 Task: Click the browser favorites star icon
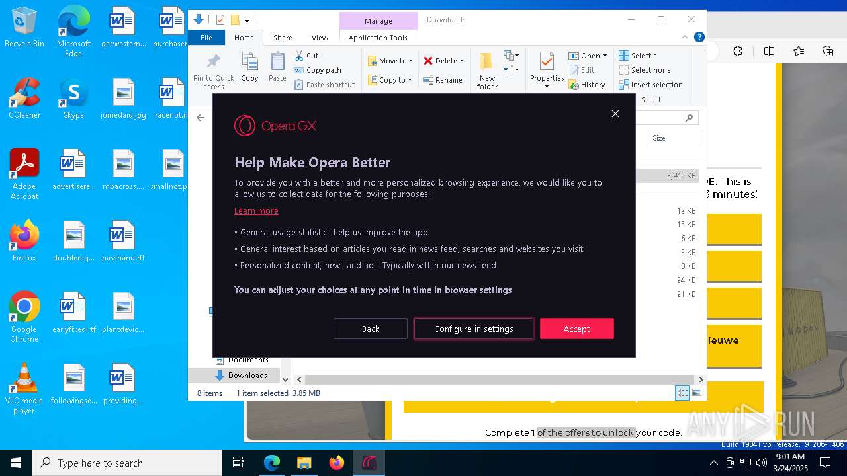[x=799, y=51]
